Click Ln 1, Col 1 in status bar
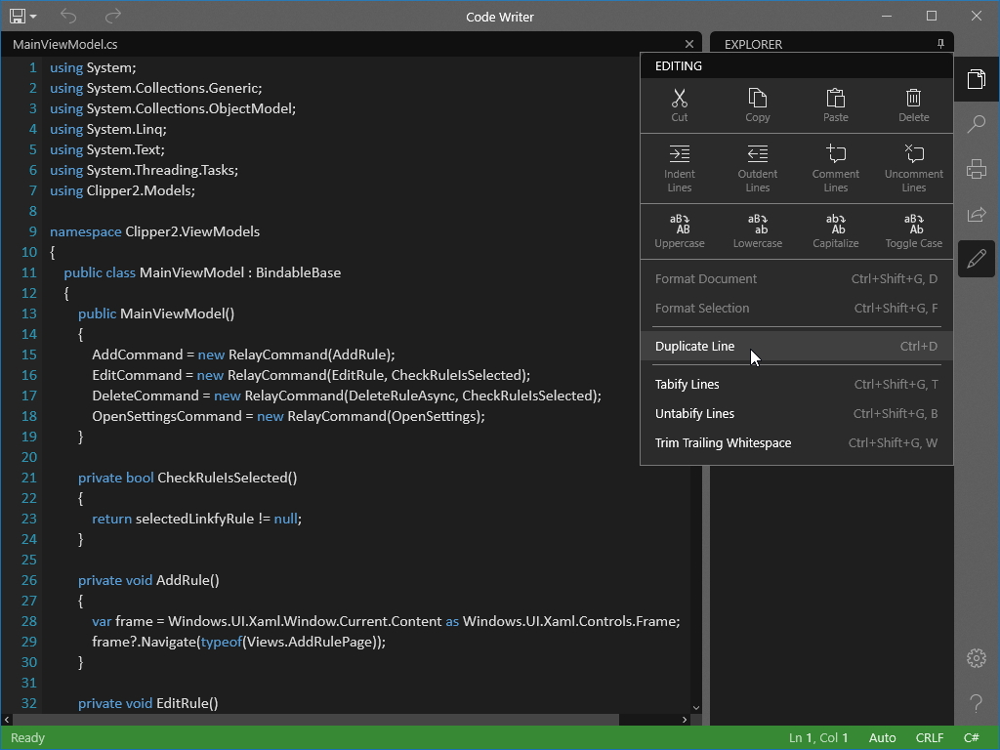This screenshot has height=750, width=1000. point(818,738)
